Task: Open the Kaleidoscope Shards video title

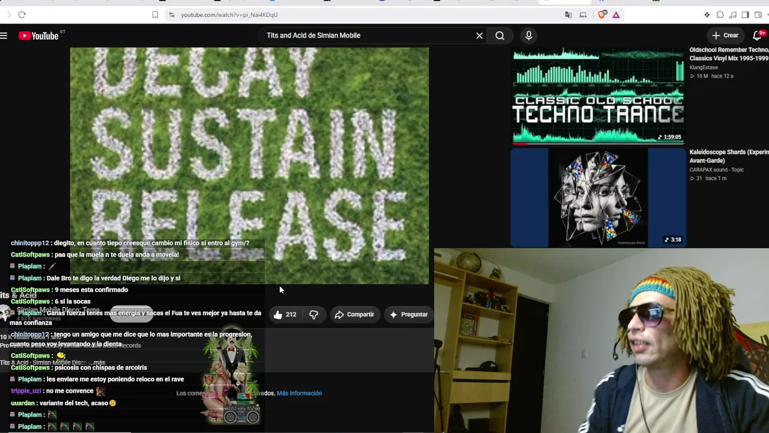Action: coord(729,156)
